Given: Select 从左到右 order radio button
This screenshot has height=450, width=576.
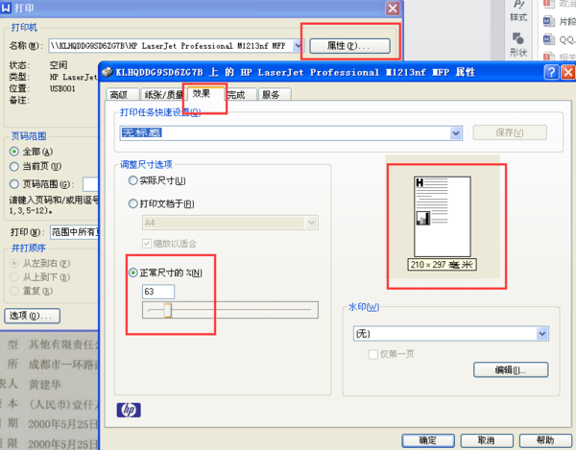Looking at the screenshot, I should click(14, 263).
